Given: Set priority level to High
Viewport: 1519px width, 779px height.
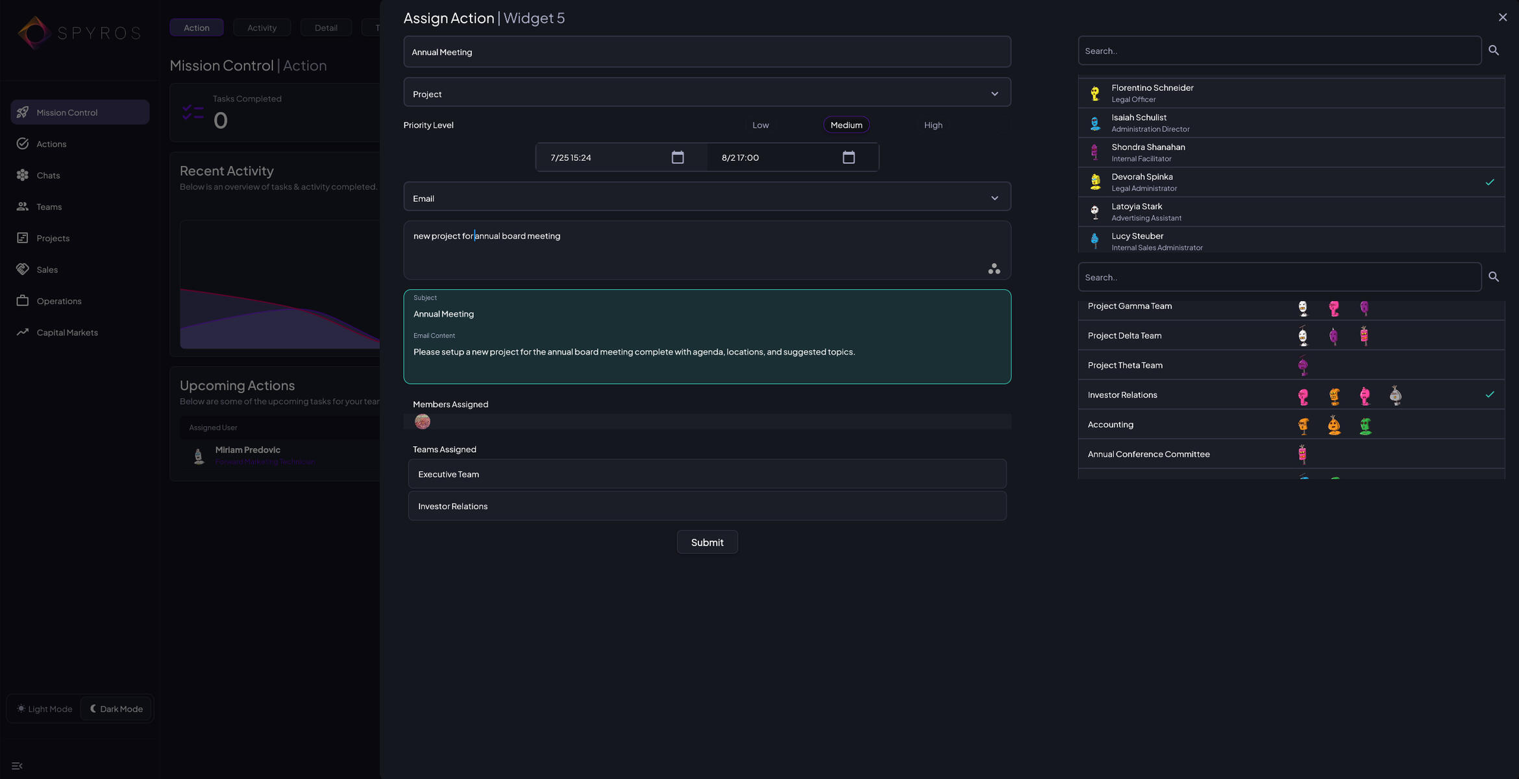Looking at the screenshot, I should point(933,125).
